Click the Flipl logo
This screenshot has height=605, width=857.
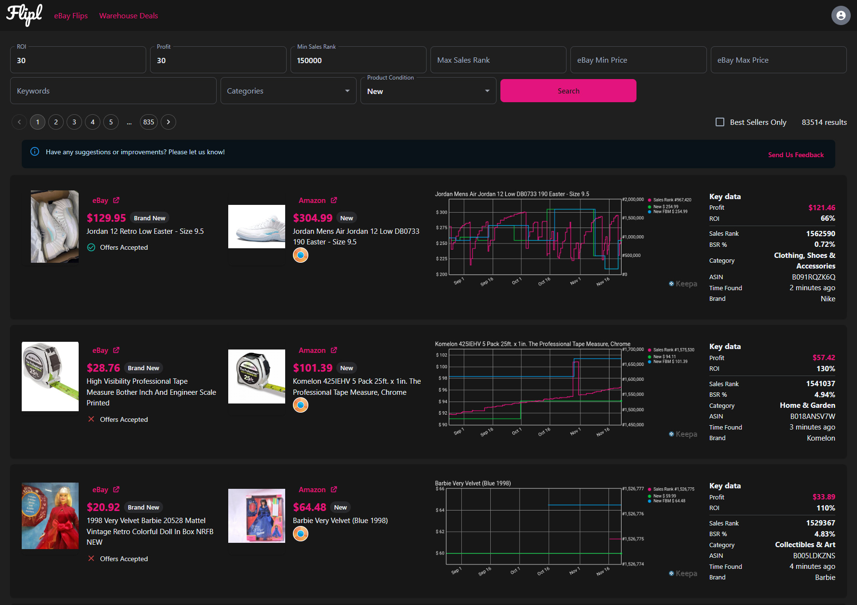tap(24, 15)
